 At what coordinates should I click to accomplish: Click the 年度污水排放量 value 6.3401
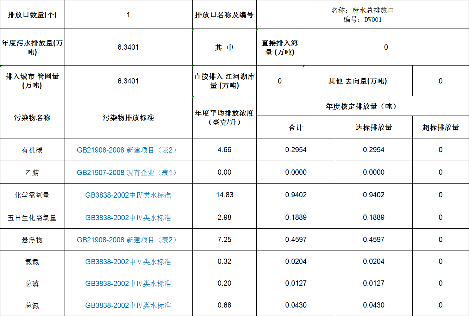(x=128, y=47)
